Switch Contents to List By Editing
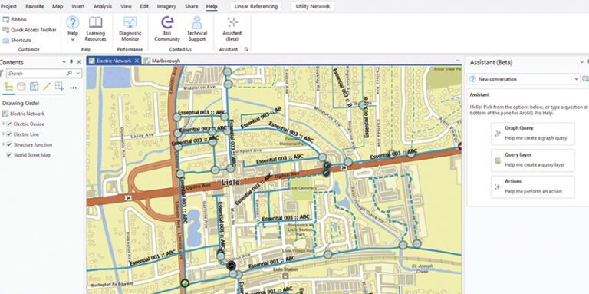Viewport: 589px width, 294px height. (x=47, y=87)
